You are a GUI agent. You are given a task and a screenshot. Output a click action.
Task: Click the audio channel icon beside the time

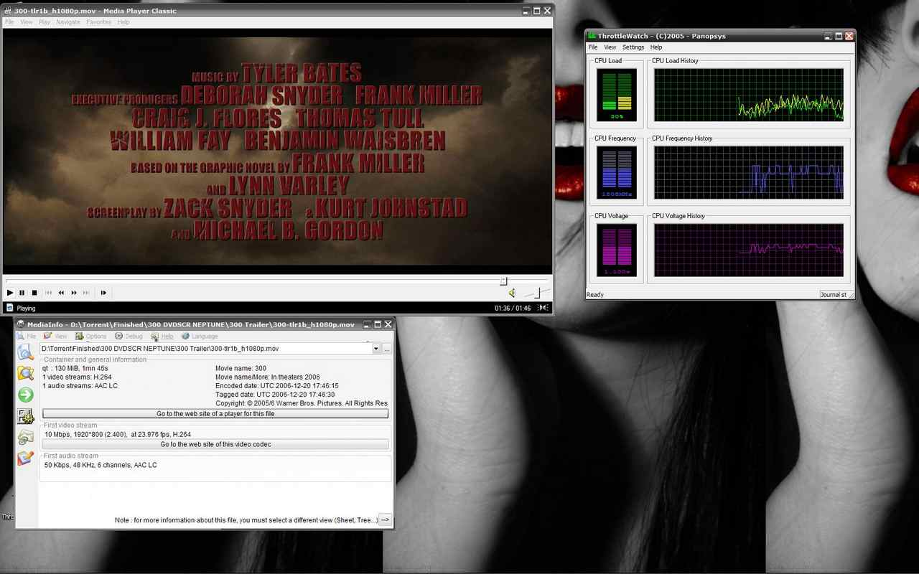tap(544, 309)
